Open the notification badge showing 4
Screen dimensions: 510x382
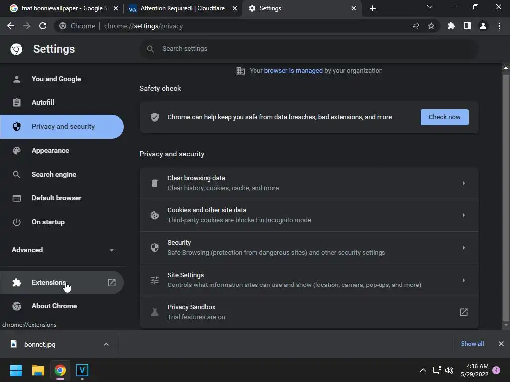(x=496, y=370)
